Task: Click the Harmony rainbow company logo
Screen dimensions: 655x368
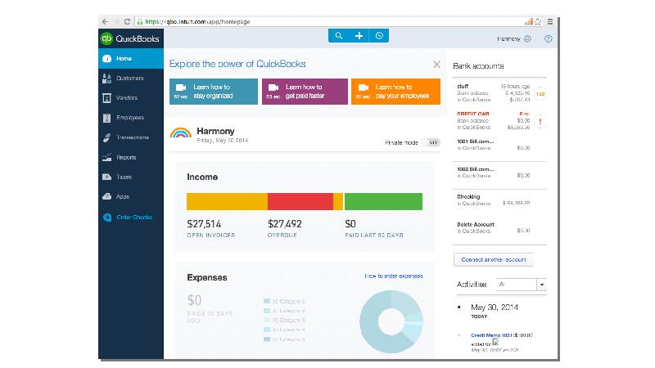Action: click(180, 132)
